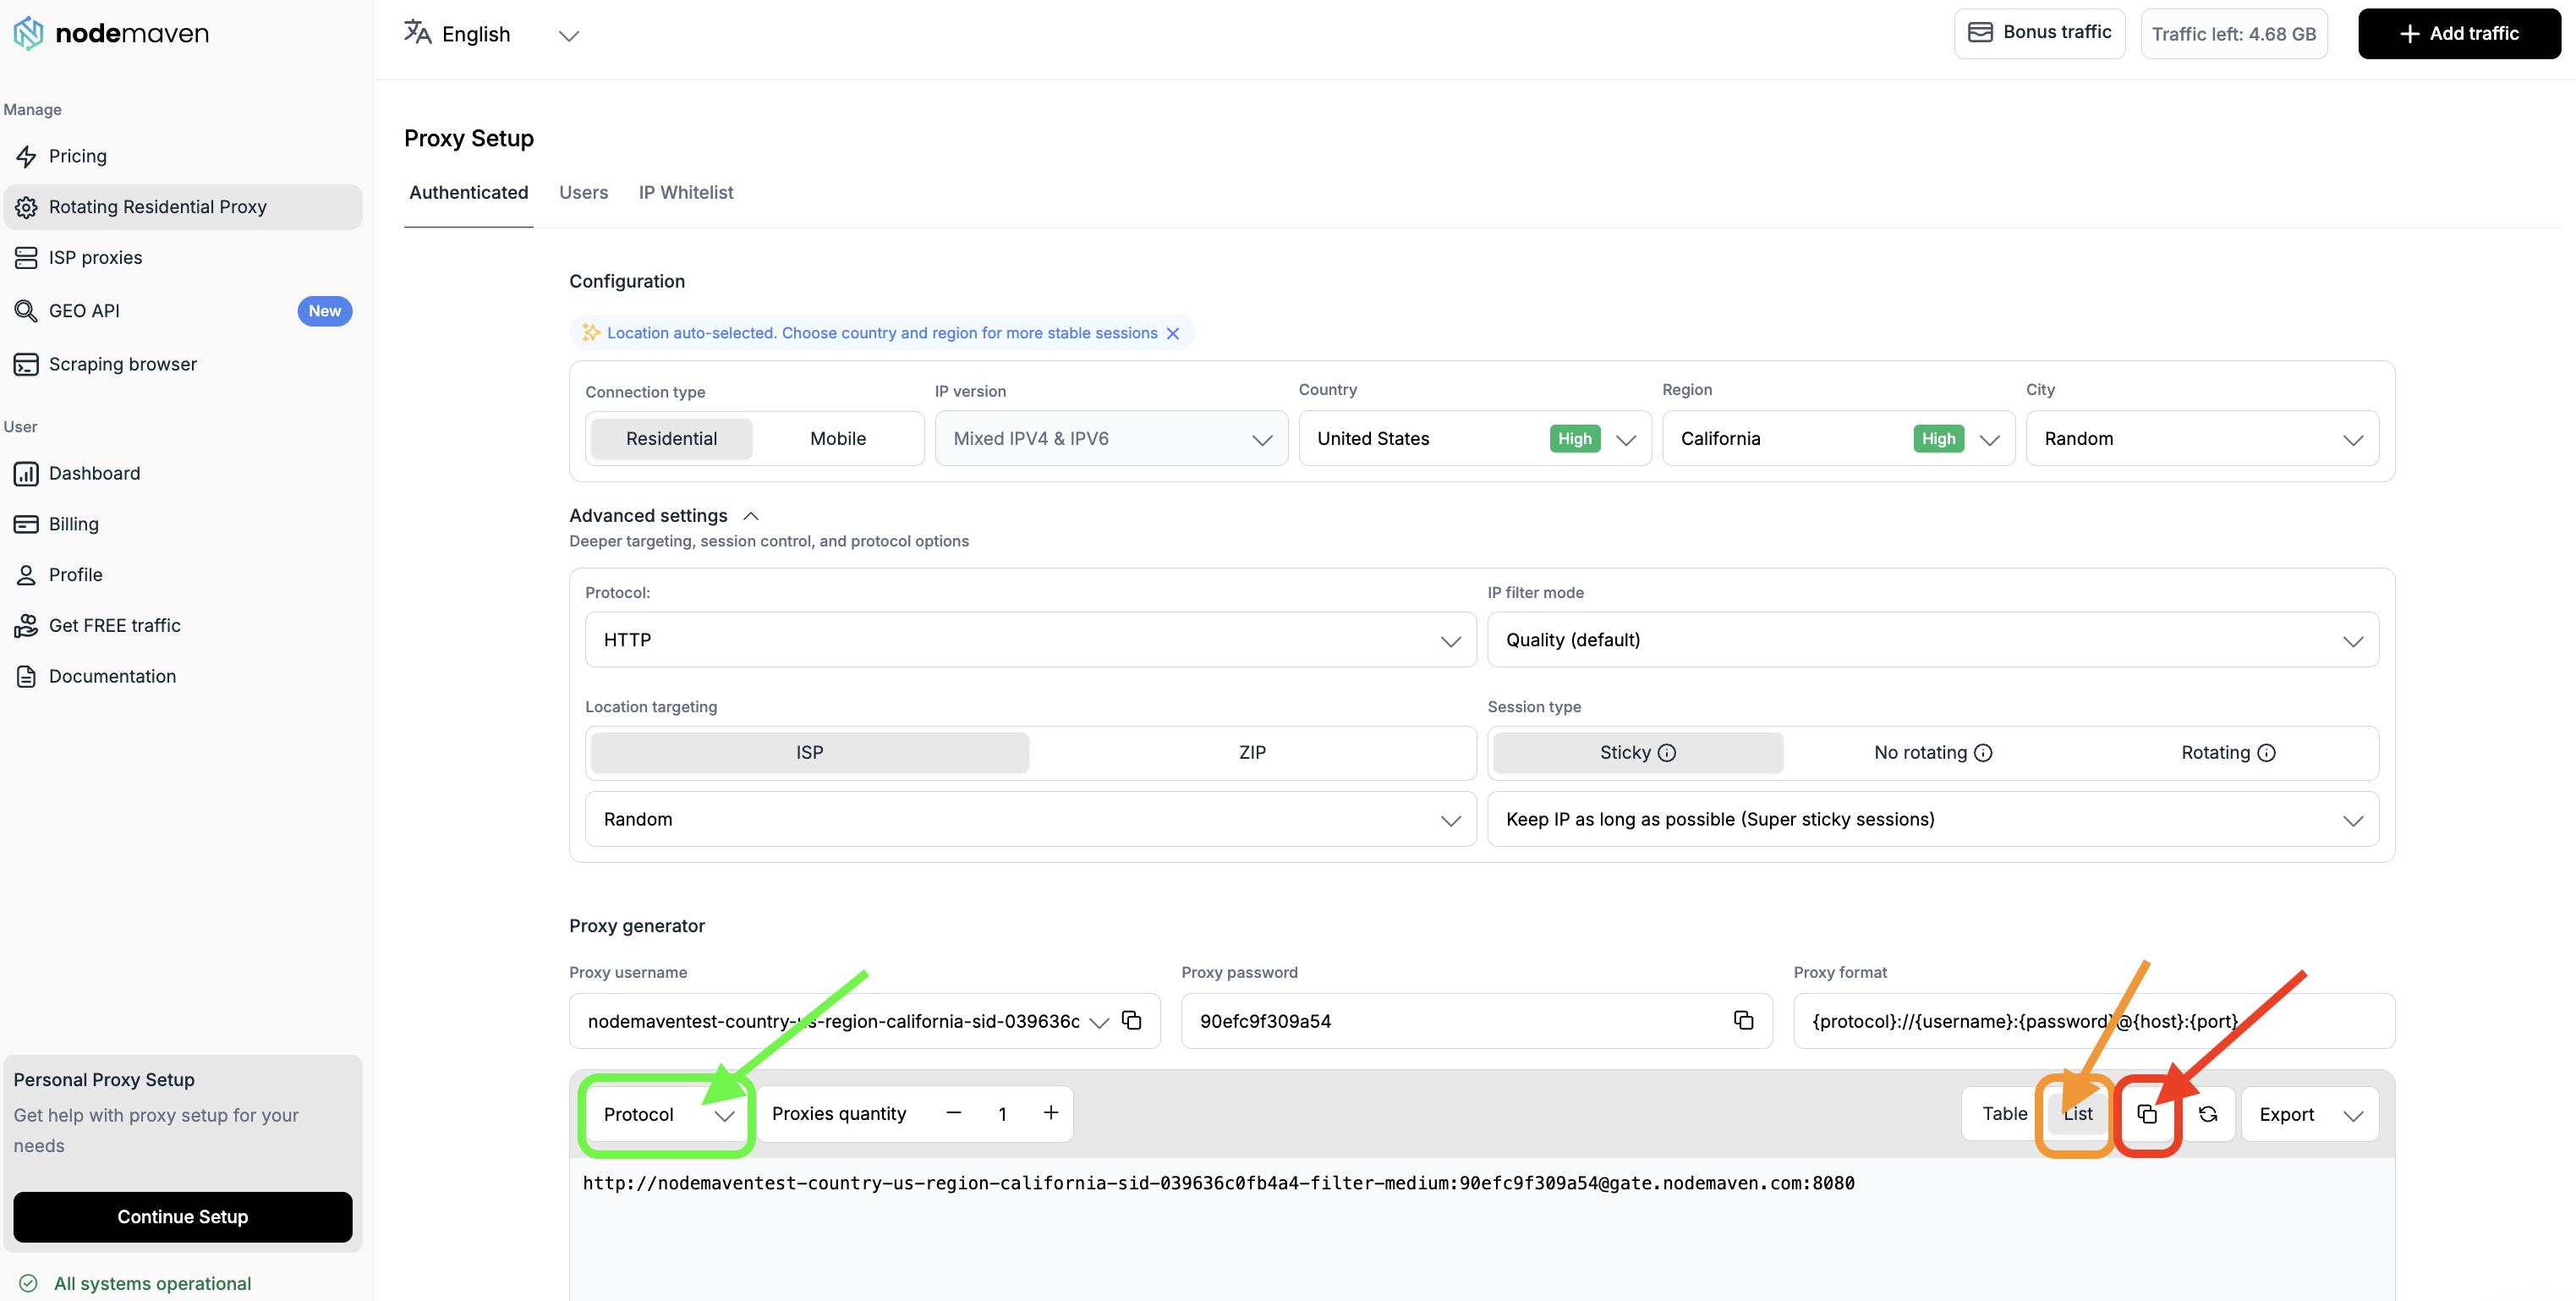The image size is (2576, 1301).
Task: Click the Get FREE traffic gift icon
Action: (27, 626)
